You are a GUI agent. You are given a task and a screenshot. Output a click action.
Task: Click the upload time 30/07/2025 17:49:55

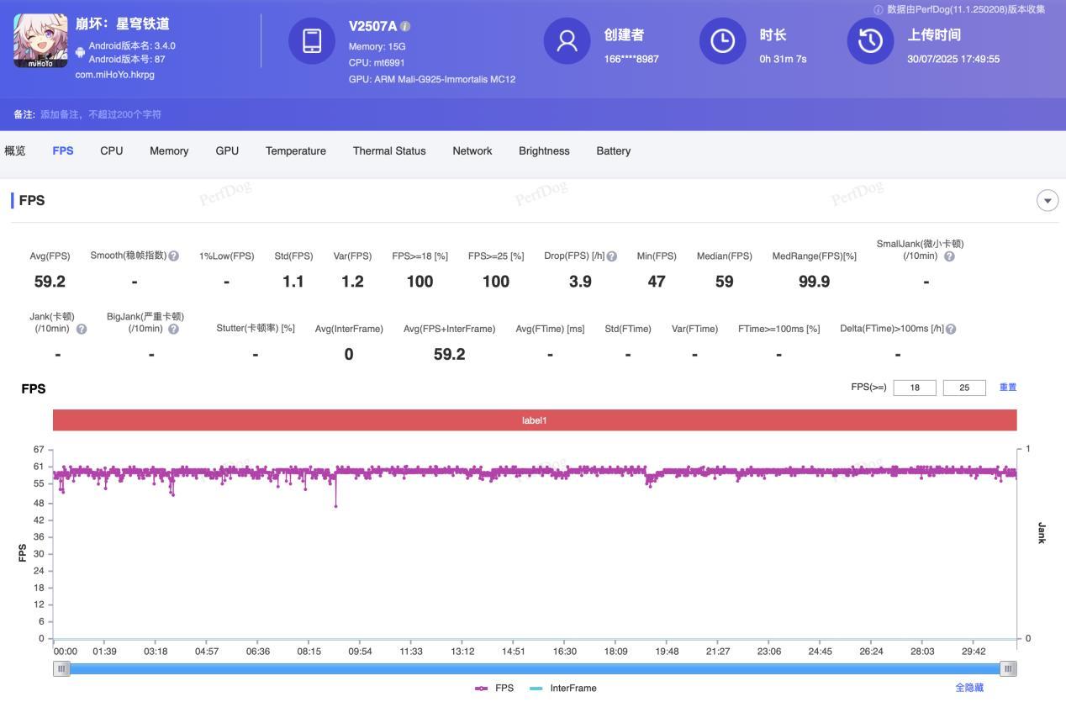[x=953, y=59]
